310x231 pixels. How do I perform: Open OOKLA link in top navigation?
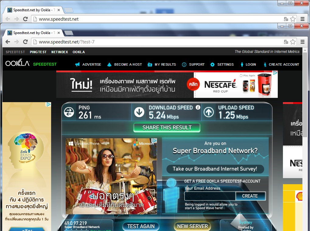coord(79,52)
